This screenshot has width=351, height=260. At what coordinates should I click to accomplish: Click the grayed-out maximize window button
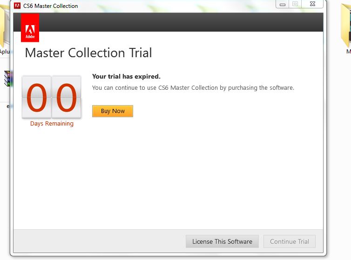pos(295,4)
